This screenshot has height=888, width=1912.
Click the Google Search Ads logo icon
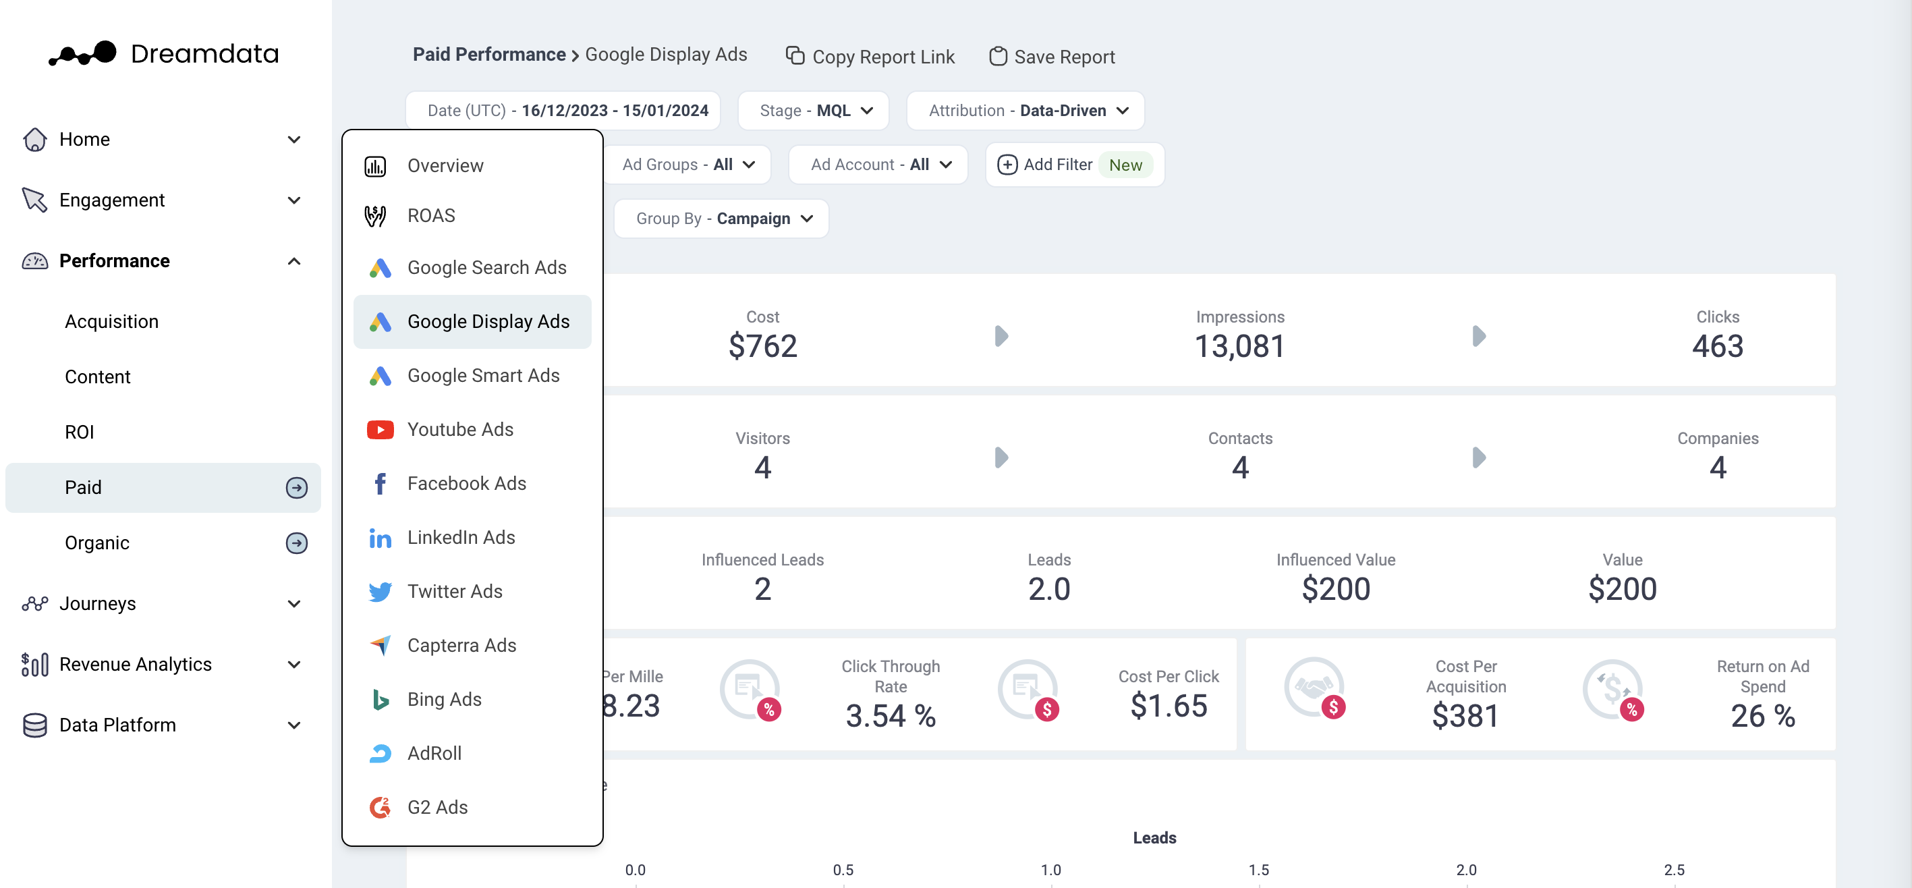click(380, 268)
